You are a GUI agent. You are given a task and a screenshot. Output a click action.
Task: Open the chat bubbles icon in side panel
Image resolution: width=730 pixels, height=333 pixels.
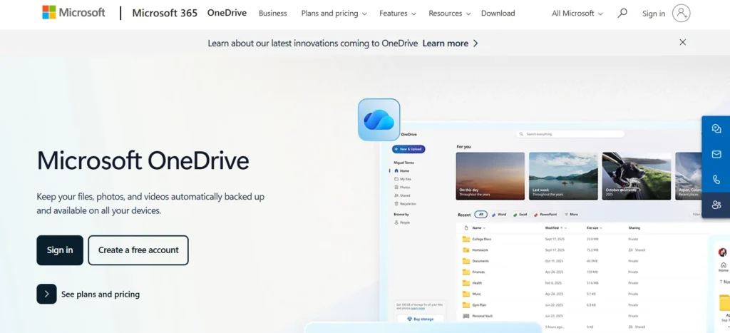pos(716,128)
